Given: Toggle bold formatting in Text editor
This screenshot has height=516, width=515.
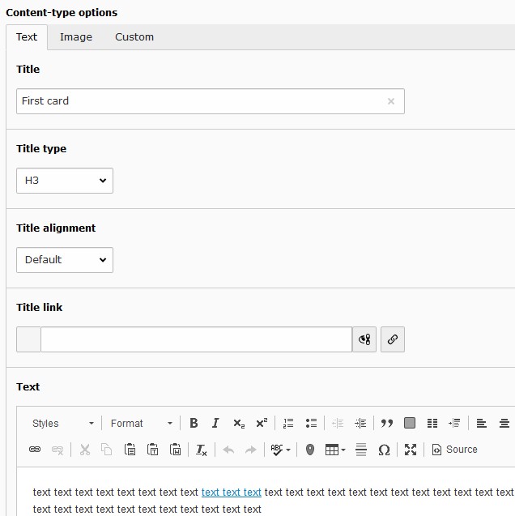Looking at the screenshot, I should 194,423.
